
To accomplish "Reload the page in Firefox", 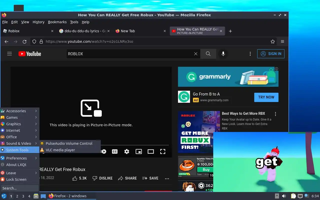I will (x=24, y=42).
